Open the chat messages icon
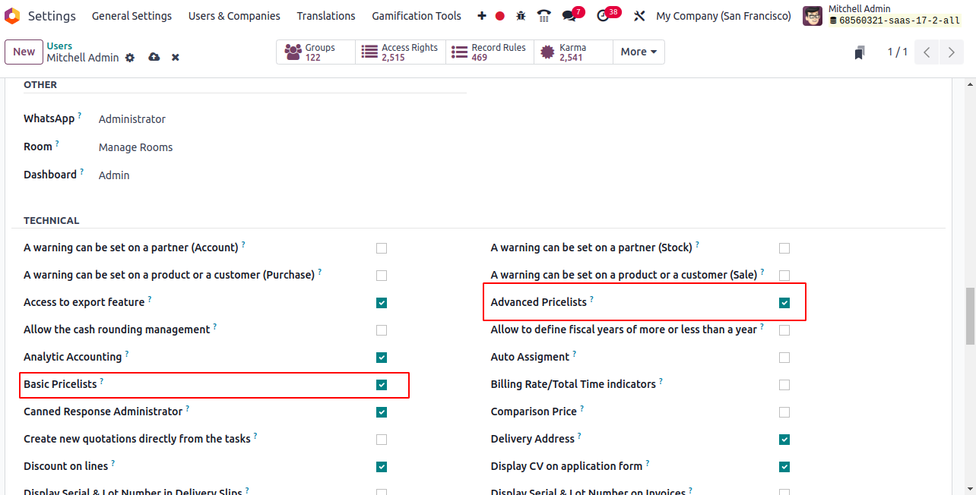 [569, 16]
